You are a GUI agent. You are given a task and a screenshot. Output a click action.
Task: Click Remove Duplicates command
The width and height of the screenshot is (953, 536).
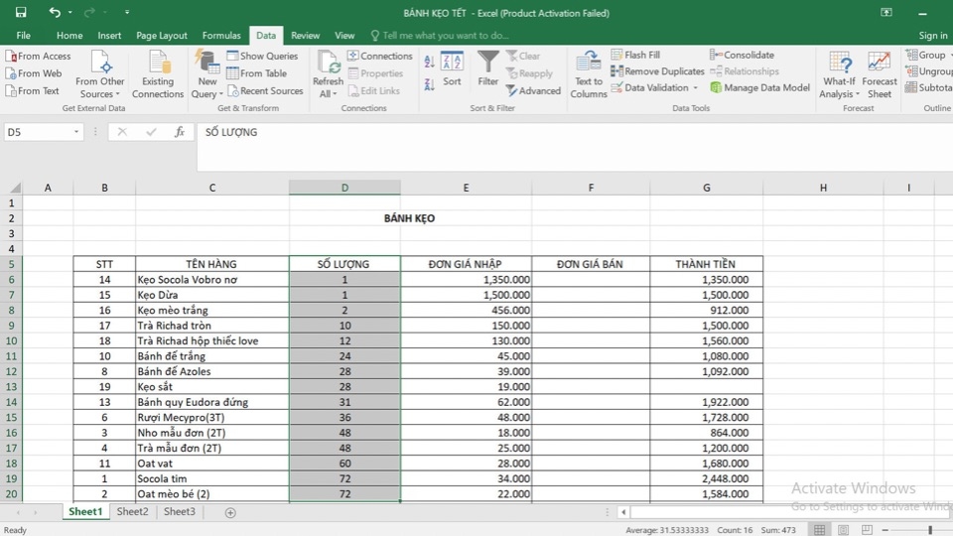pos(657,71)
